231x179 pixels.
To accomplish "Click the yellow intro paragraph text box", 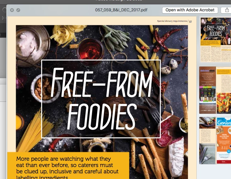I will point(68,165).
